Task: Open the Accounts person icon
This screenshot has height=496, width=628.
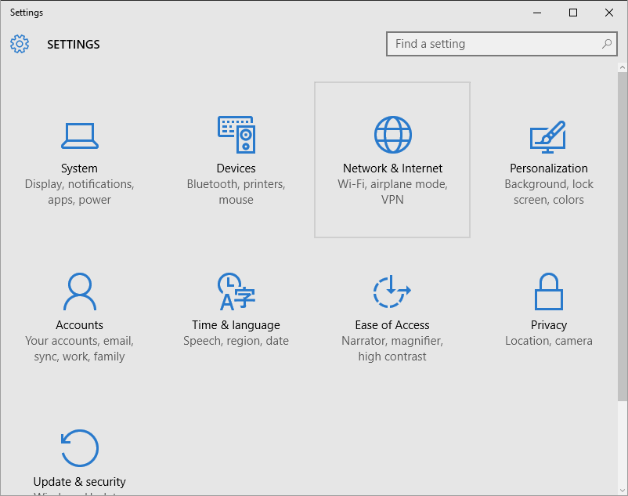Action: click(80, 291)
